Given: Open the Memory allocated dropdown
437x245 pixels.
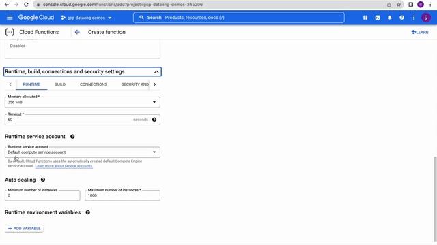Looking at the screenshot, I should [x=83, y=102].
